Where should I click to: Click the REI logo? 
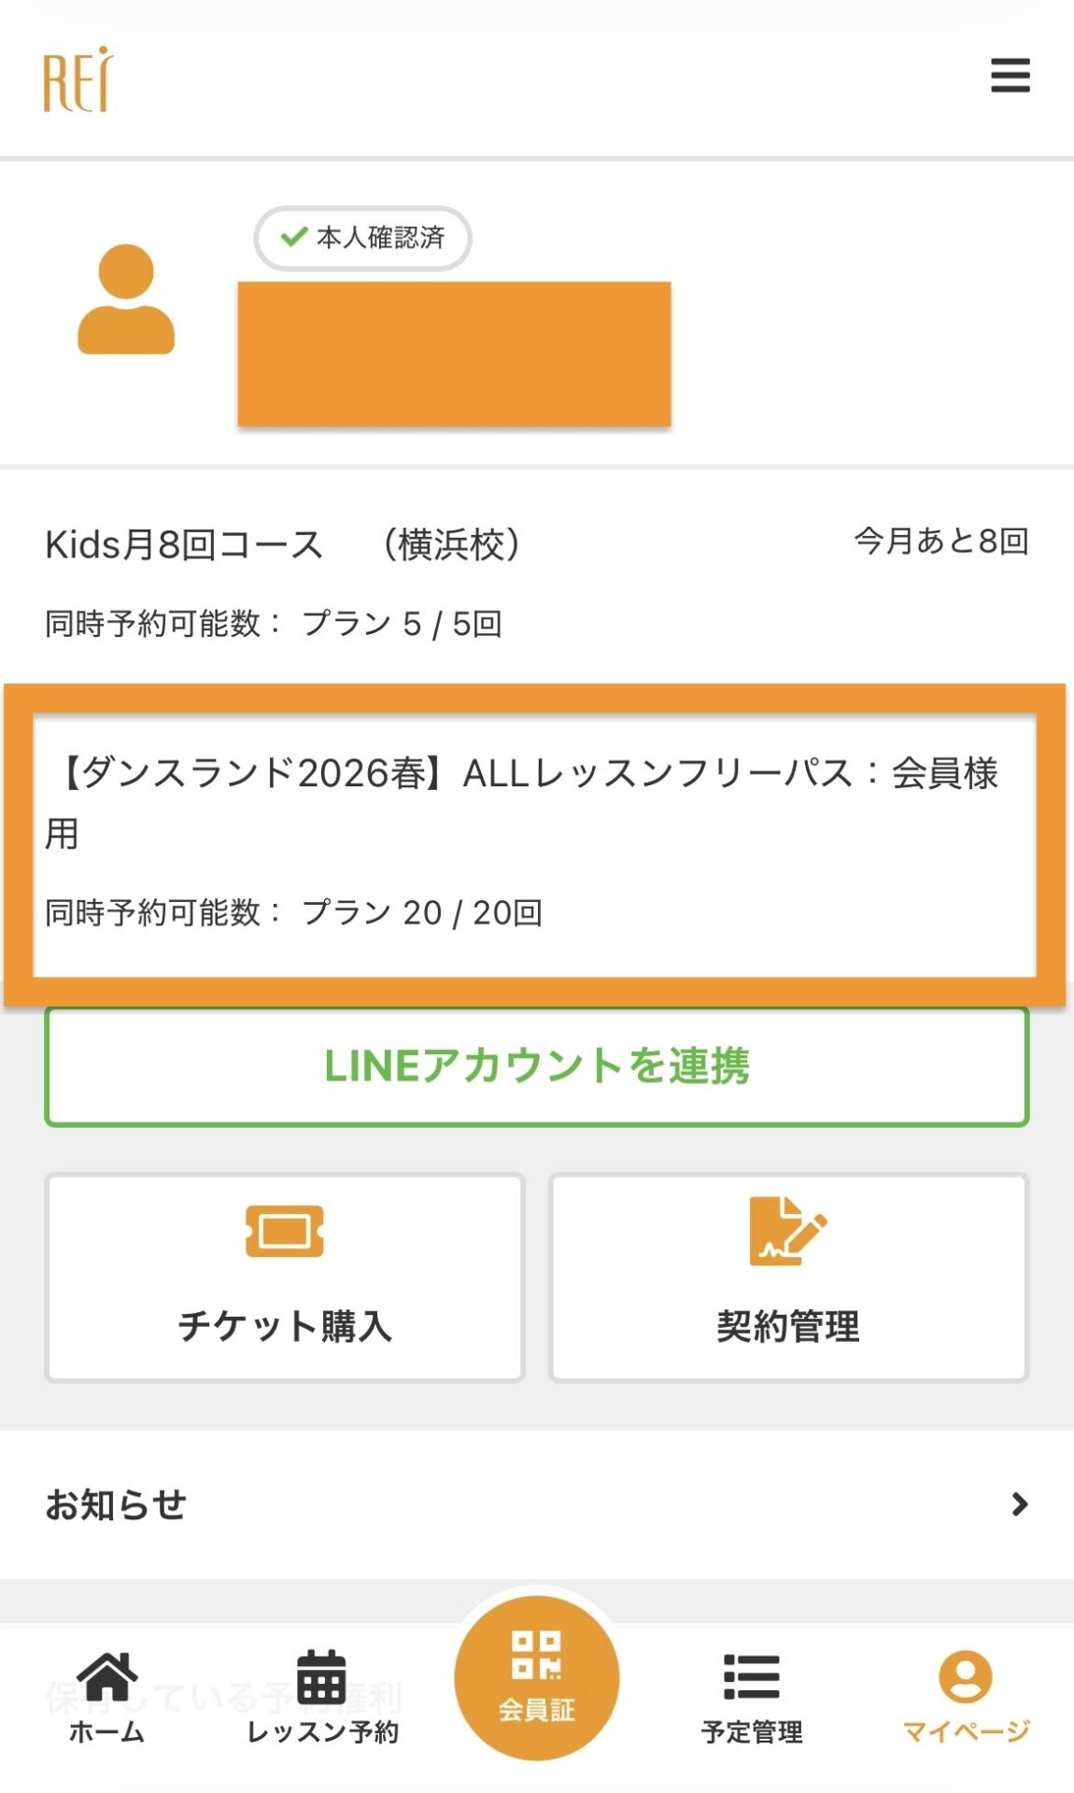78,80
